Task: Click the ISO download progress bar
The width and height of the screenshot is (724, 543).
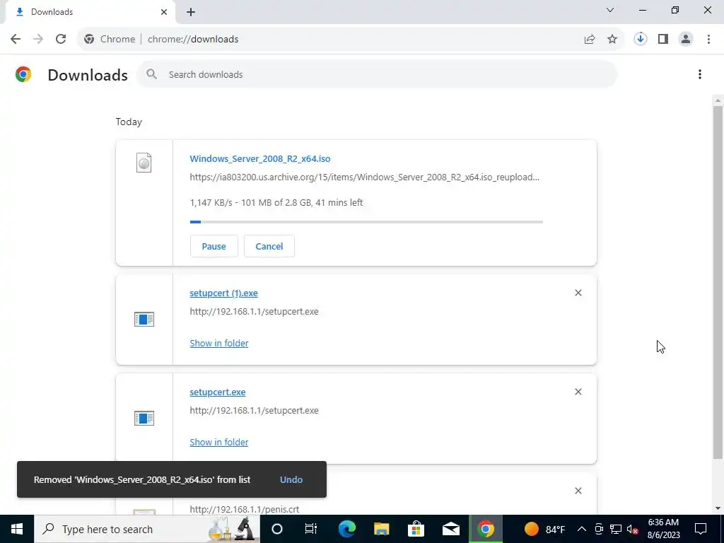Action: [x=366, y=222]
